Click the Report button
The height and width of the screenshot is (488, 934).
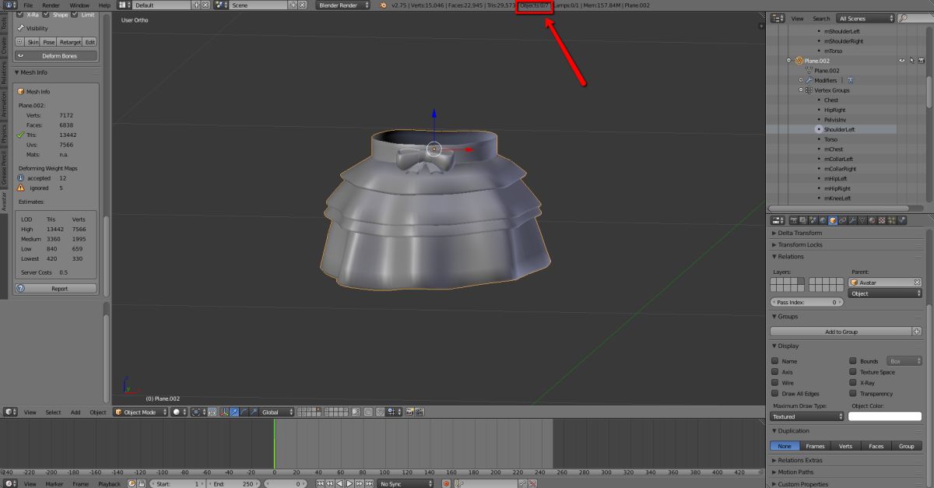click(56, 288)
